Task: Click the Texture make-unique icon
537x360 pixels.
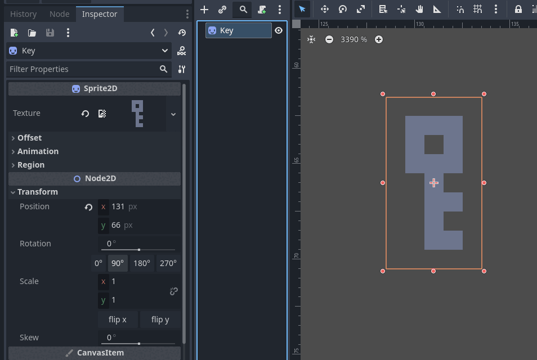Action: [102, 113]
